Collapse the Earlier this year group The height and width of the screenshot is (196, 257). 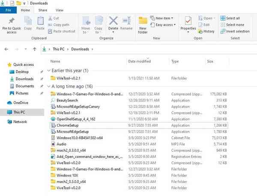[49, 71]
